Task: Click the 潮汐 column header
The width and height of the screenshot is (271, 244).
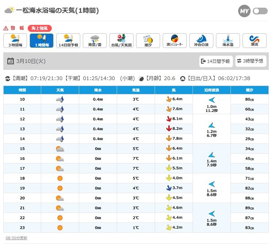Action: (249, 90)
